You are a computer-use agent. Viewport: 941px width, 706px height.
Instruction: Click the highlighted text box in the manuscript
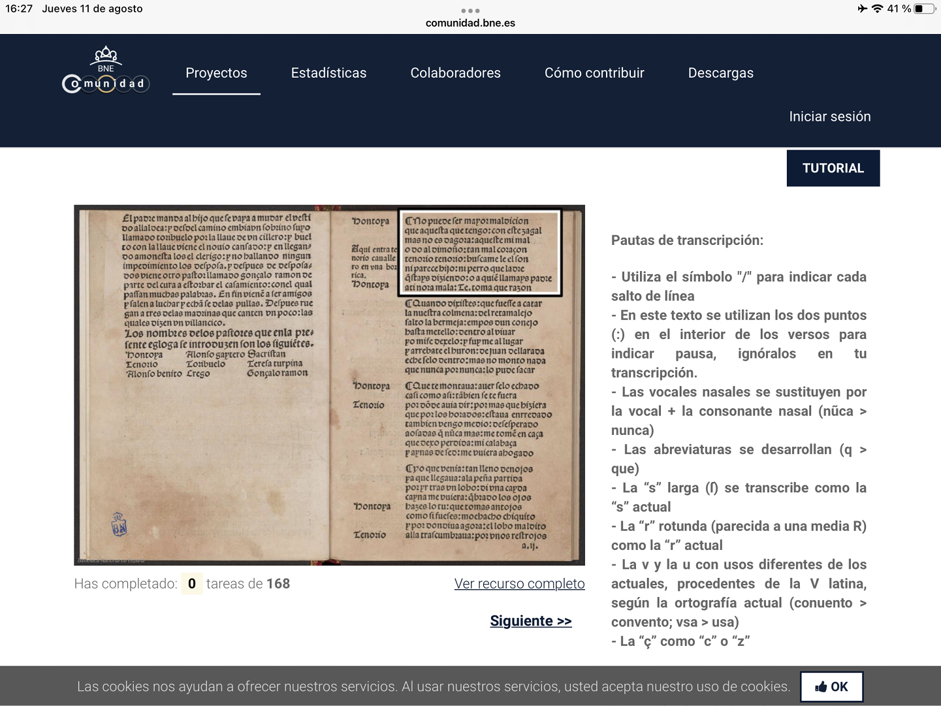(480, 252)
